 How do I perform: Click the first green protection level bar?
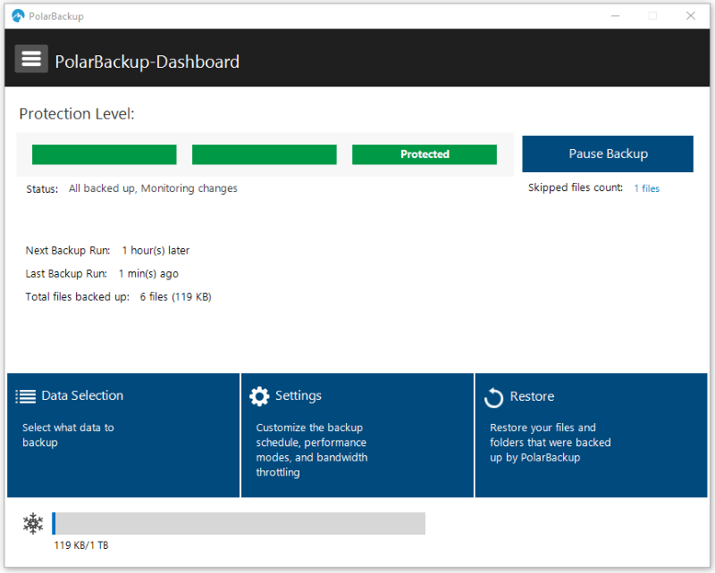click(x=105, y=154)
